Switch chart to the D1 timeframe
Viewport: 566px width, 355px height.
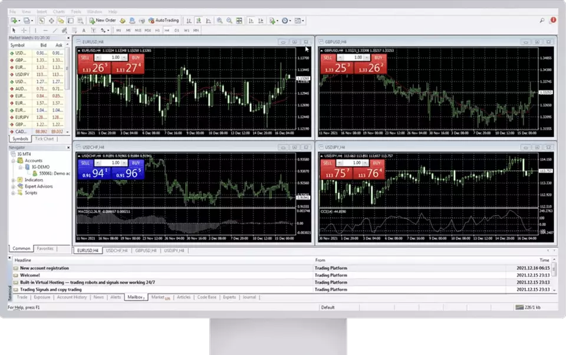(x=176, y=29)
